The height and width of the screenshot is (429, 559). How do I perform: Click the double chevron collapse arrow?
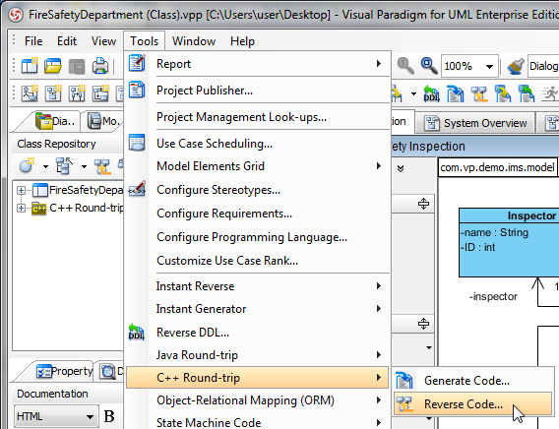tap(401, 168)
